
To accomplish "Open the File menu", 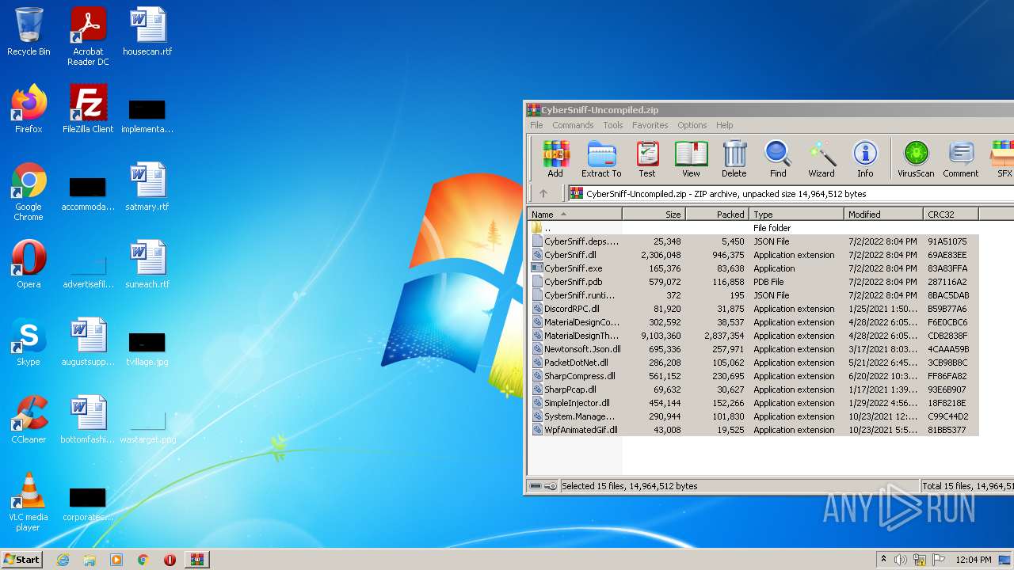I will click(x=536, y=125).
